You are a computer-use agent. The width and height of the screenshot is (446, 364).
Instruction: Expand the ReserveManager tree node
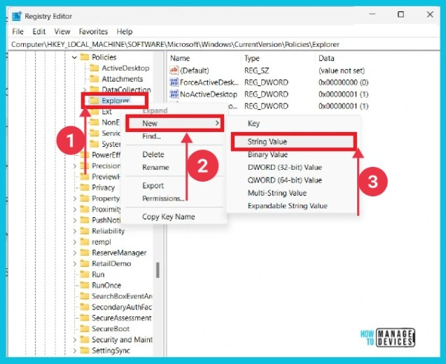point(74,253)
